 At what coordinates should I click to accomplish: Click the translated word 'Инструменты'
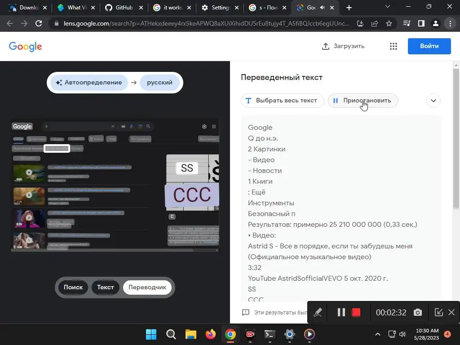[x=271, y=203]
